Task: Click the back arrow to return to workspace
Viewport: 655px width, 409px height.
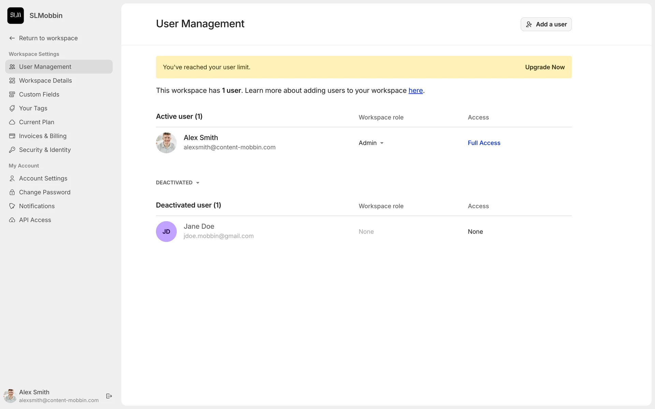Action: [12, 38]
